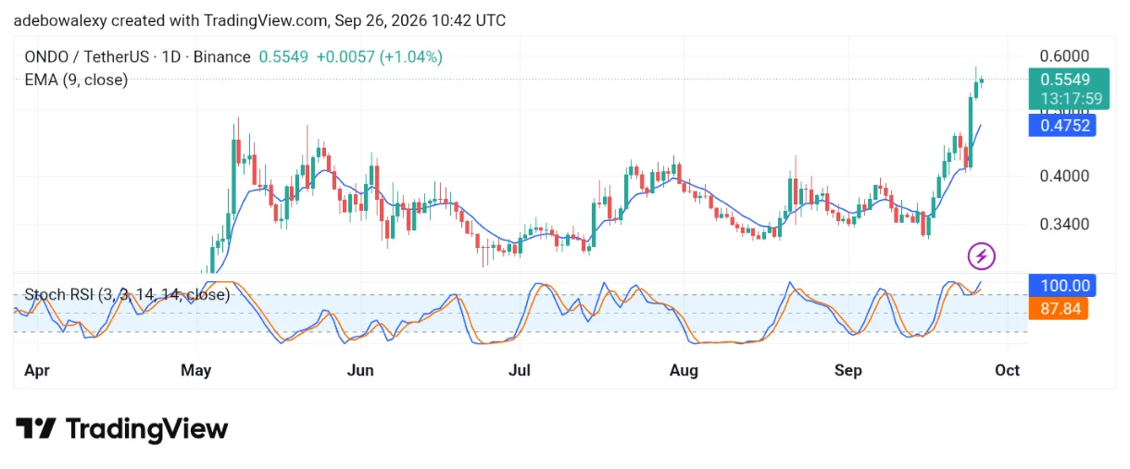1130x469 pixels.
Task: Click the 0.5549 price in the chart header
Action: (x=284, y=56)
